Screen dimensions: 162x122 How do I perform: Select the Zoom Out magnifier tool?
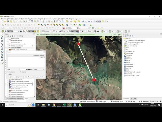coord(29,21)
